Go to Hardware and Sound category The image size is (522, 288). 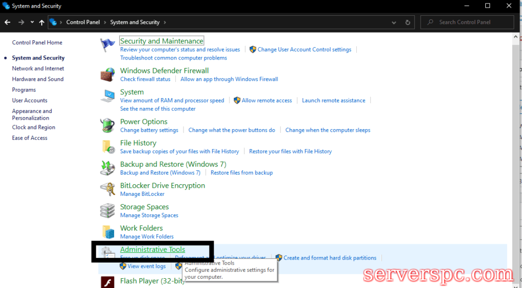[x=38, y=79]
